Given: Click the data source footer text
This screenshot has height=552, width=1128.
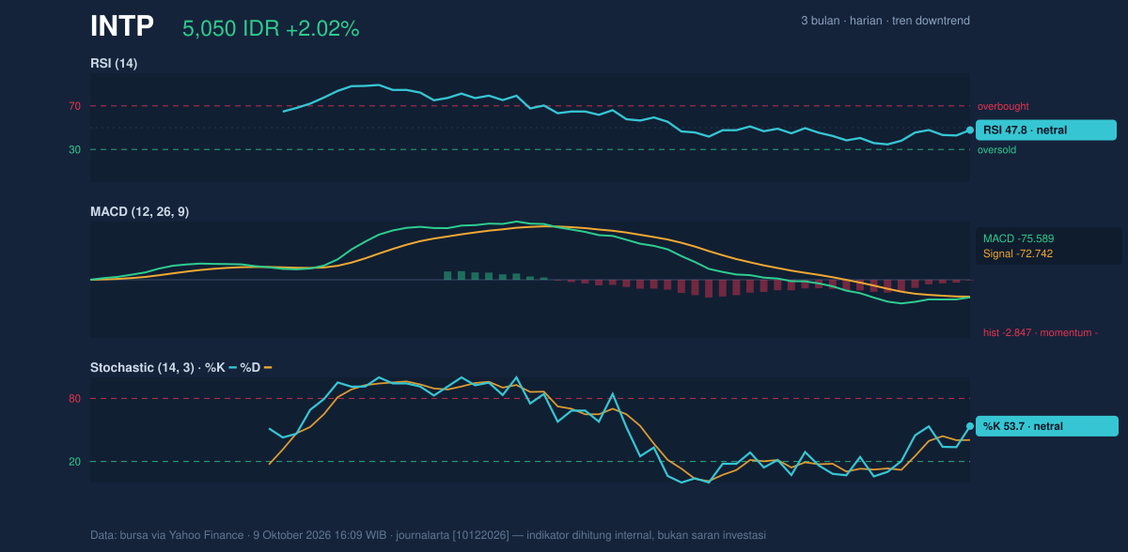Looking at the screenshot, I should 428,535.
